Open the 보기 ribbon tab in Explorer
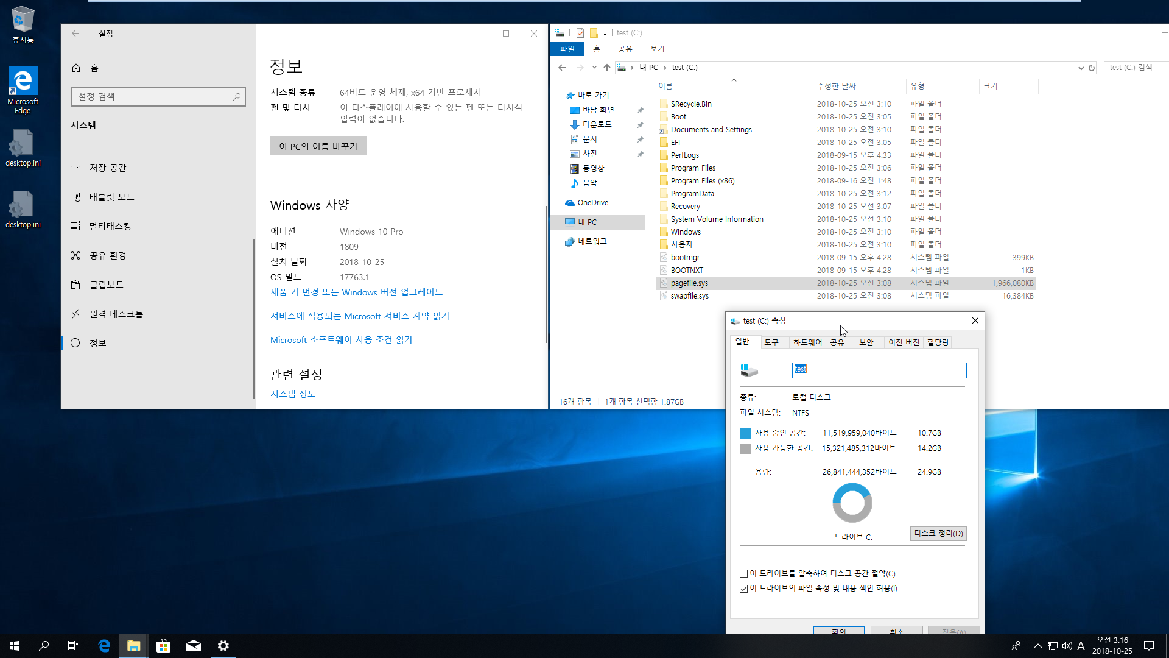The image size is (1169, 658). (657, 49)
